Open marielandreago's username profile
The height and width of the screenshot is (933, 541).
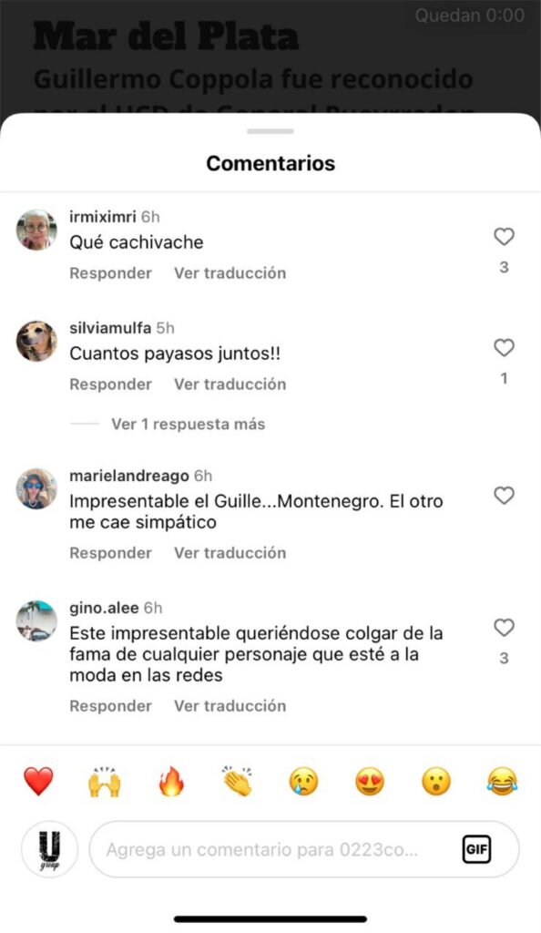pyautogui.click(x=129, y=476)
